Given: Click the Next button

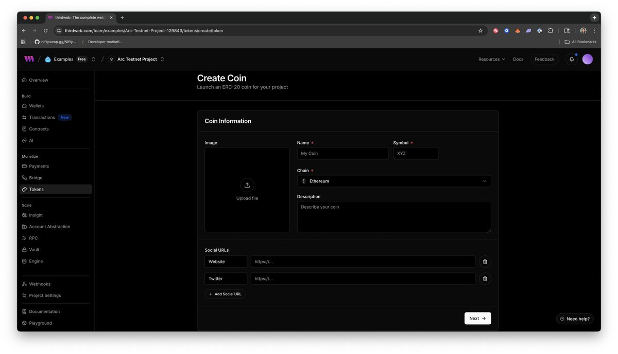Looking at the screenshot, I should point(477,319).
